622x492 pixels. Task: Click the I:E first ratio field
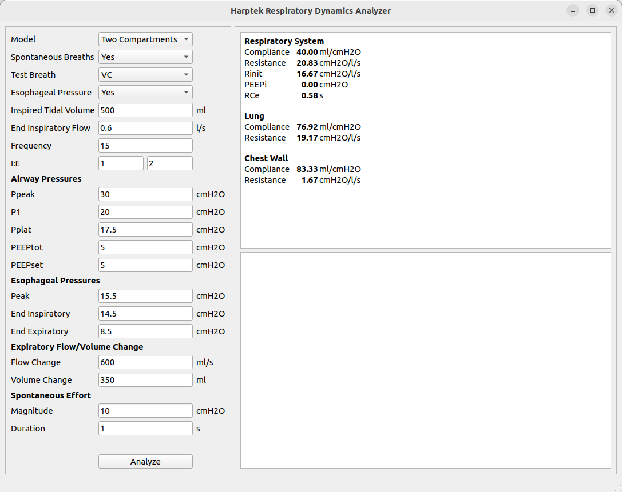click(x=121, y=163)
